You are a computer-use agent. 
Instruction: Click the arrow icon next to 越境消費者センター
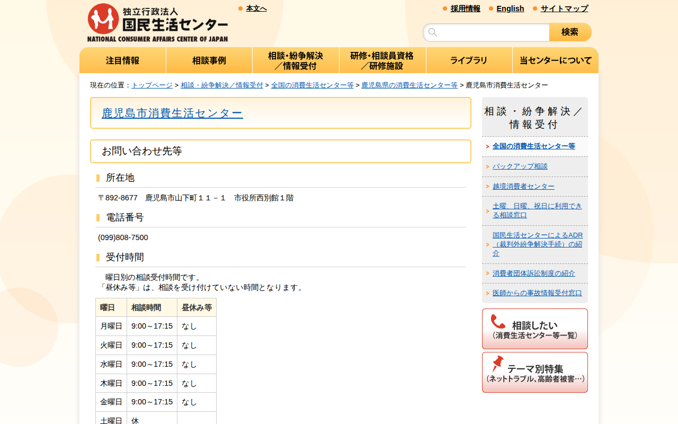[x=487, y=186]
